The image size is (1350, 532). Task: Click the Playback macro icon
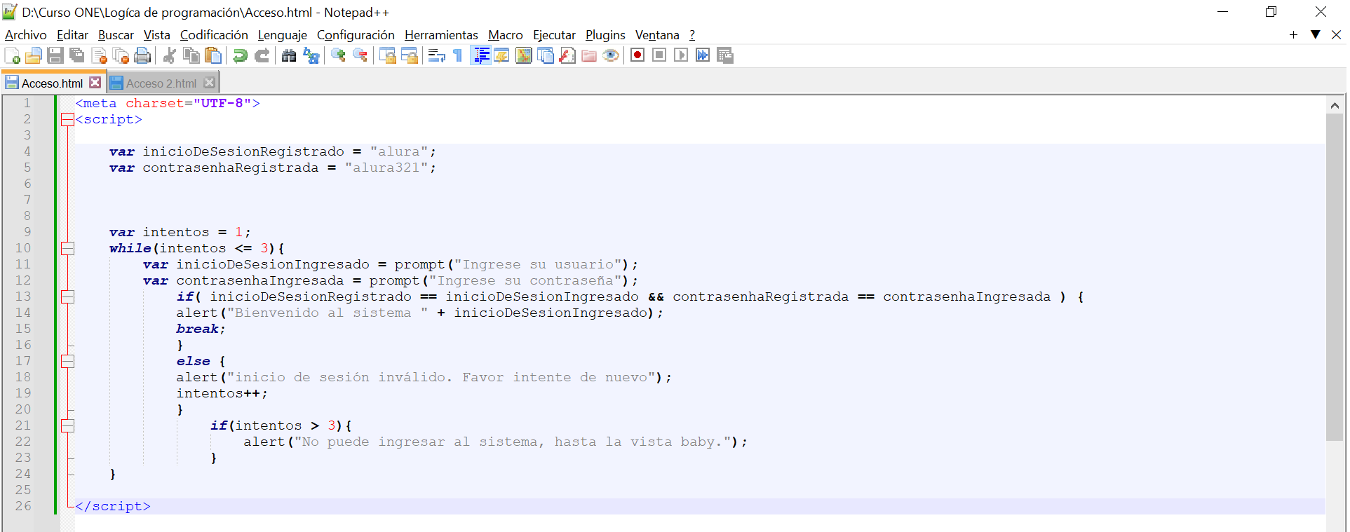click(681, 55)
